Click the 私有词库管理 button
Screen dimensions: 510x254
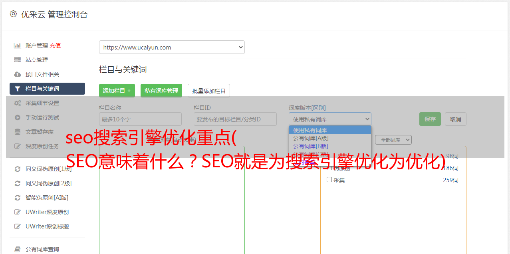point(161,91)
